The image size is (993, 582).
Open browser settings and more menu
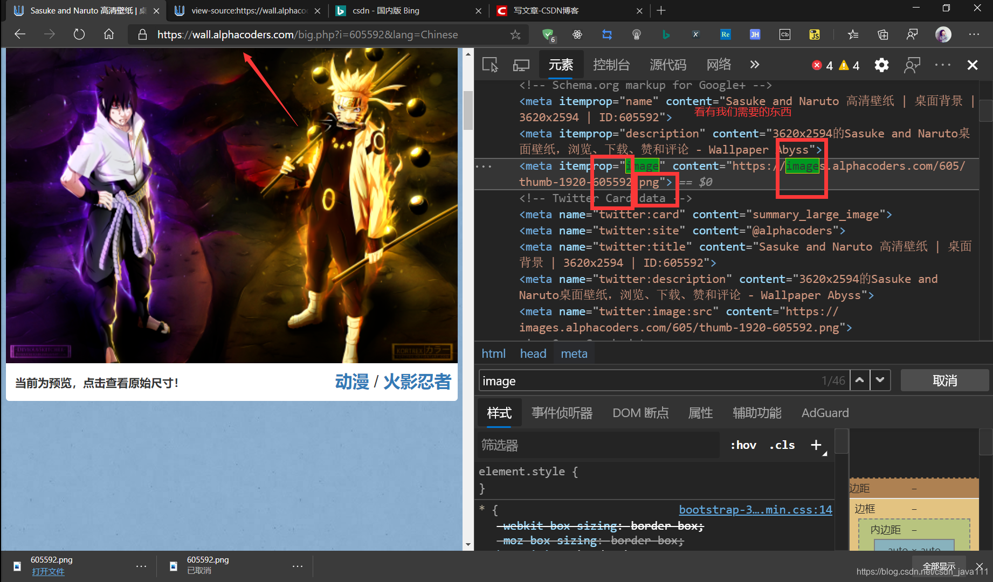(x=974, y=34)
